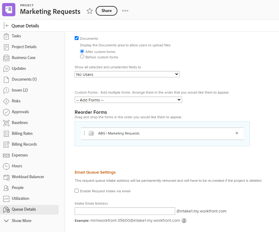The image size is (279, 232).
Task: Open the Utilization report icon
Action: (x=7, y=198)
